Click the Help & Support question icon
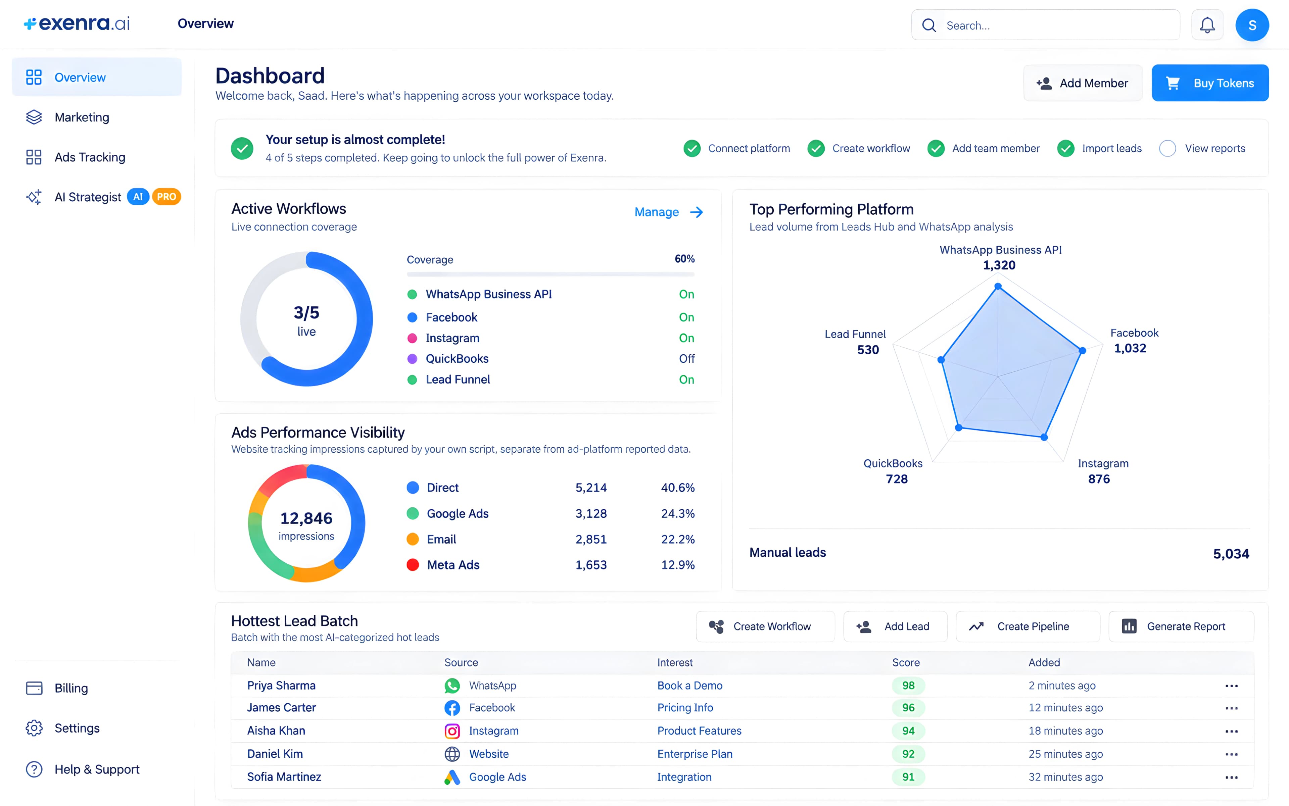 point(34,769)
